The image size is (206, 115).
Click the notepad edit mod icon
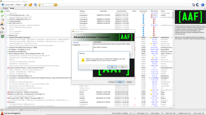[x=2, y=20]
